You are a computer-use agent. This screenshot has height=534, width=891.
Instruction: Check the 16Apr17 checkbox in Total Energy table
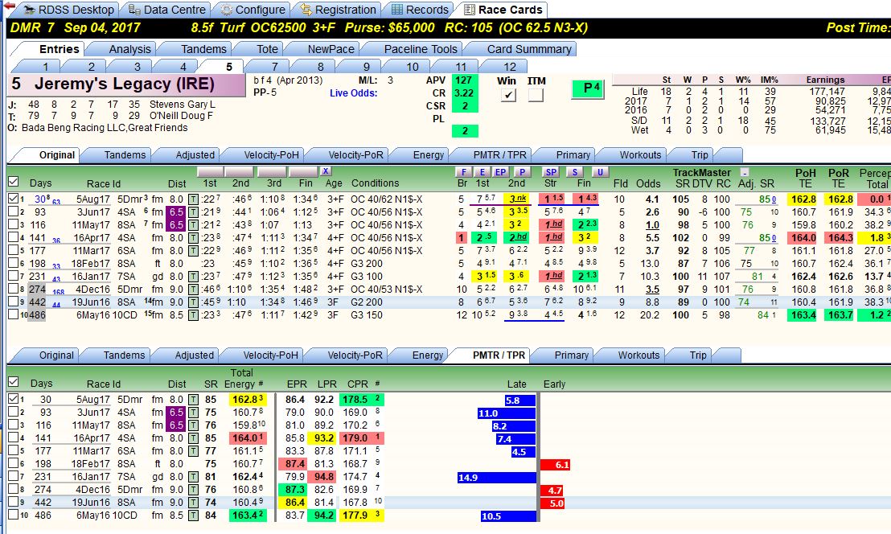[13, 438]
